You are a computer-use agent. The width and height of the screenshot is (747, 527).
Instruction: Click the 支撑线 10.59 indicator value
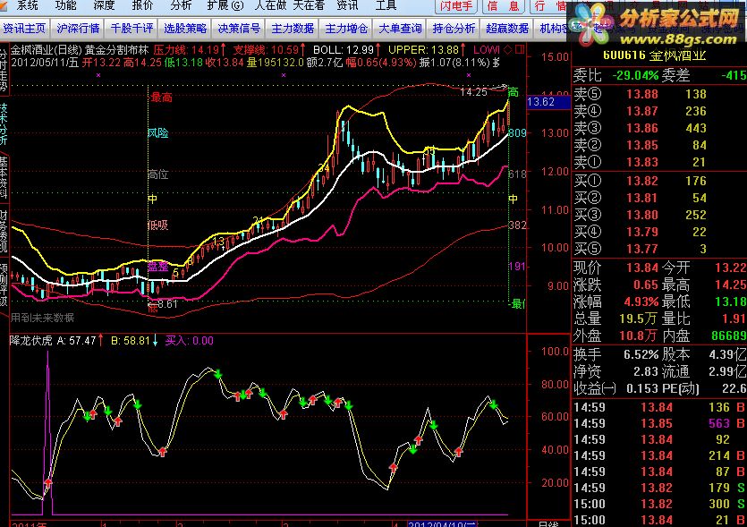(268, 49)
